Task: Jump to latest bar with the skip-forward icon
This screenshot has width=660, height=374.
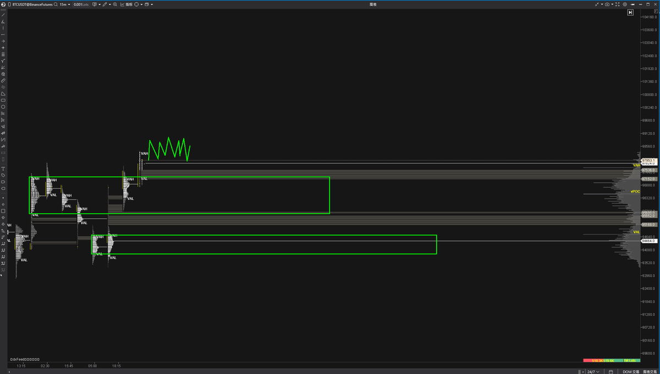Action: tap(631, 12)
